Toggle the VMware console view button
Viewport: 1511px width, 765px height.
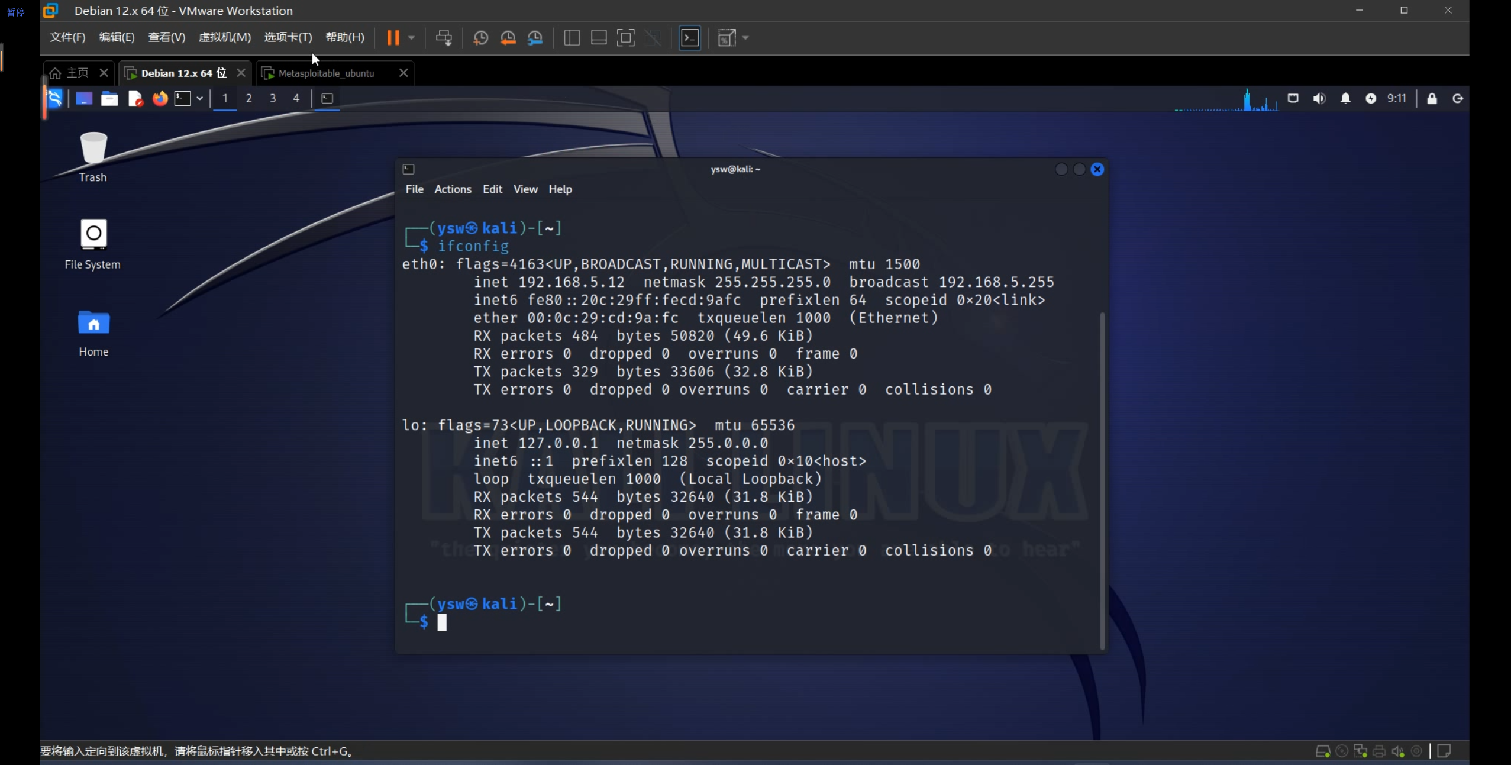[690, 38]
